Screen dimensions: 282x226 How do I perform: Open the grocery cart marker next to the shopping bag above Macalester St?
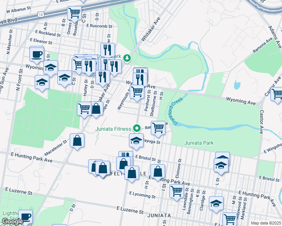click(84, 109)
